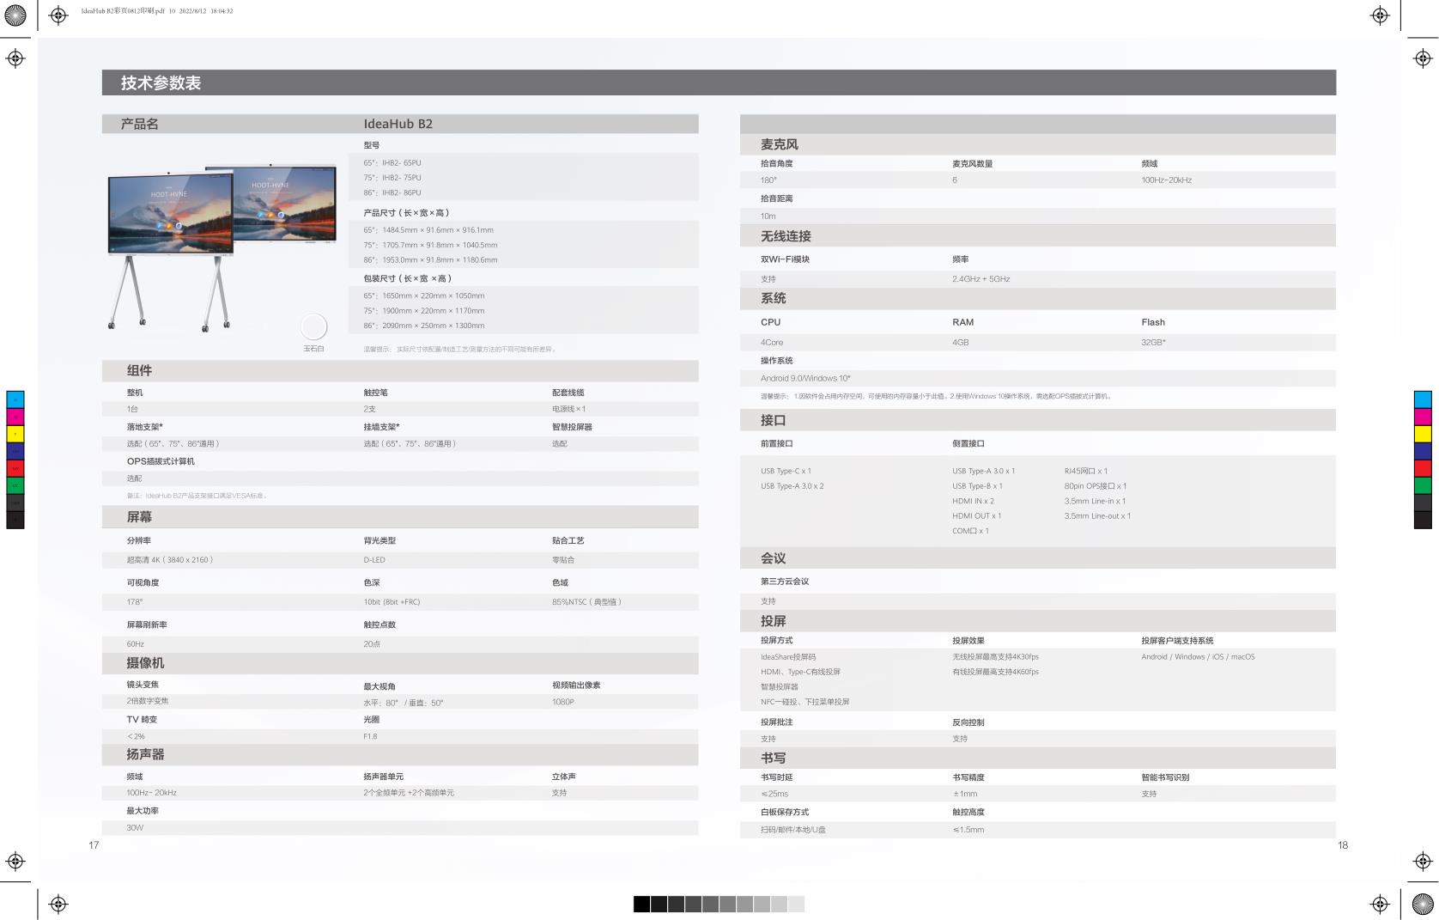
Task: Click the 3.5mm Line-out x 1 entry
Action: point(1097,515)
